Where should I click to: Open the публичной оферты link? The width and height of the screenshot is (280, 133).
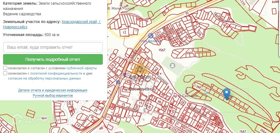(81, 68)
